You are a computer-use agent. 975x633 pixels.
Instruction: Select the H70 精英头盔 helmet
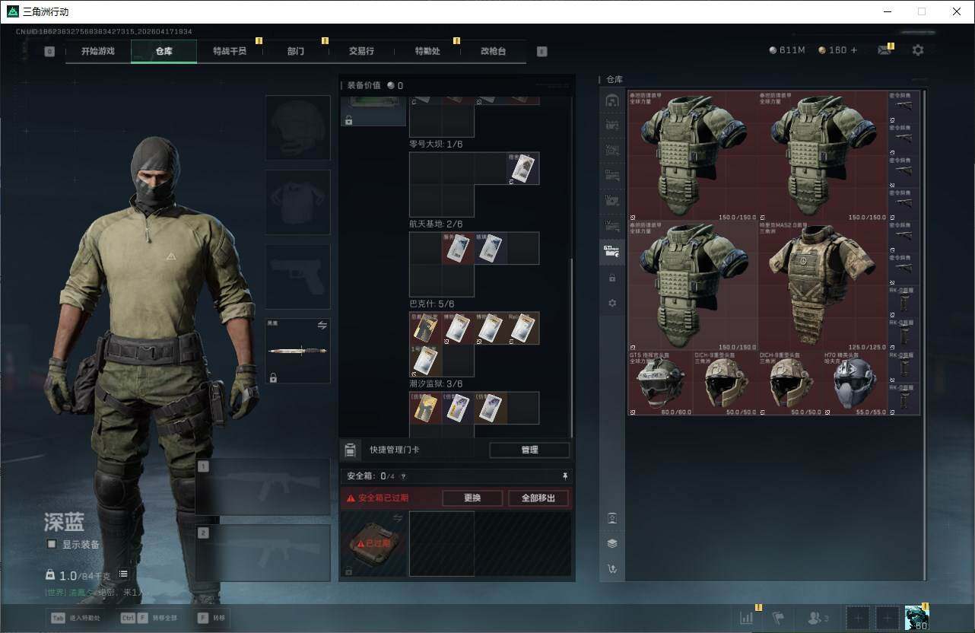pos(856,383)
